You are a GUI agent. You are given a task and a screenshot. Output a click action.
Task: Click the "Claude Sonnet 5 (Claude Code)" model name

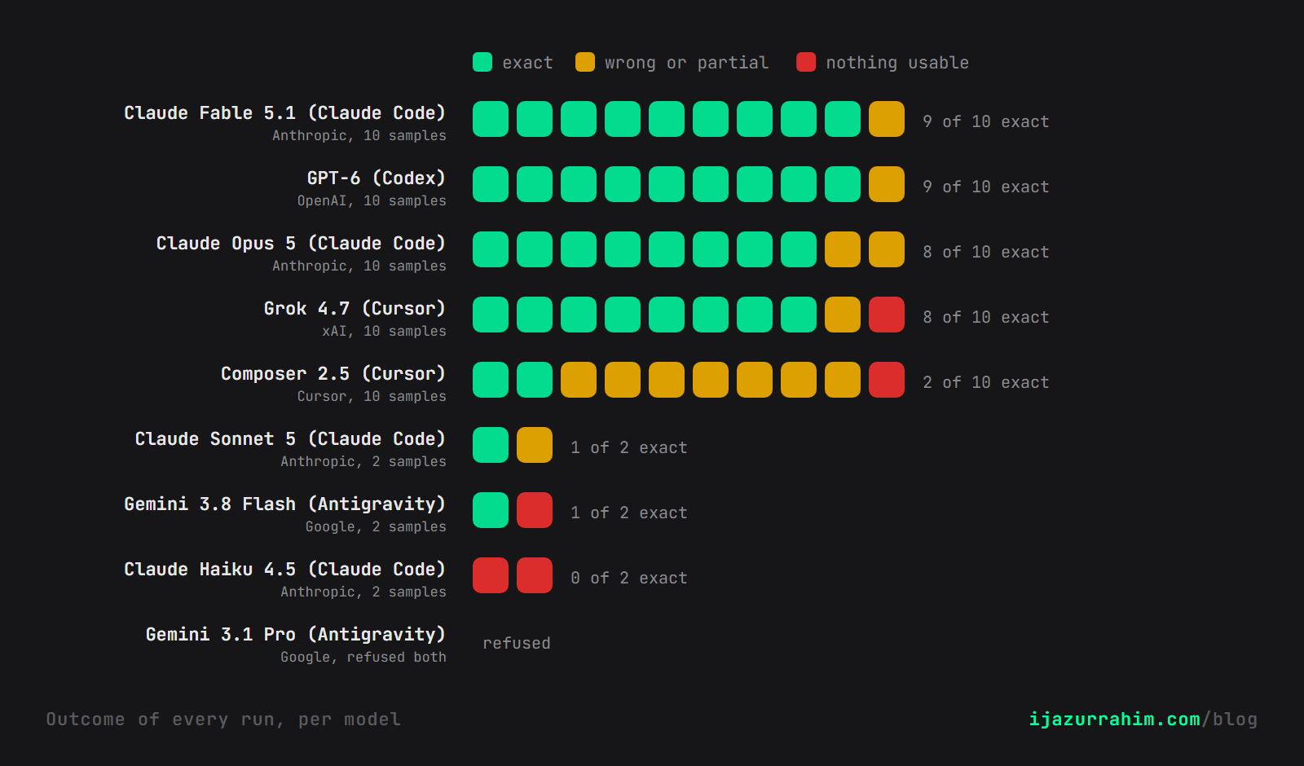290,438
